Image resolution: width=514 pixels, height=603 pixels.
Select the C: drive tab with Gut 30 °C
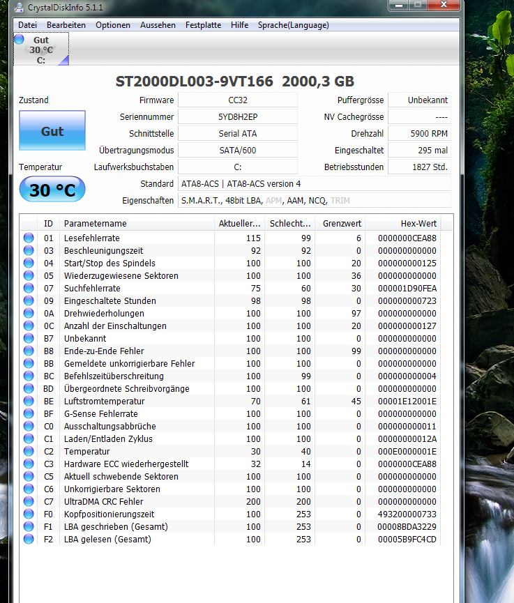[41, 49]
